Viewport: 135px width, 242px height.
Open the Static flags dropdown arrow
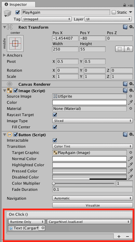131,12
